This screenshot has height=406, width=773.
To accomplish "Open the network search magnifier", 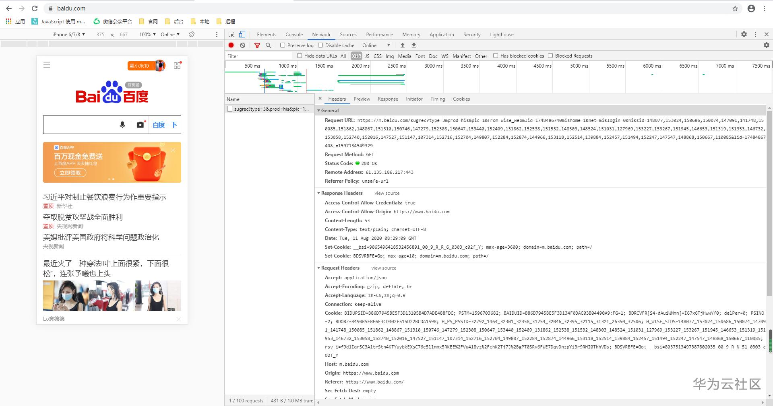I will pyautogui.click(x=269, y=45).
